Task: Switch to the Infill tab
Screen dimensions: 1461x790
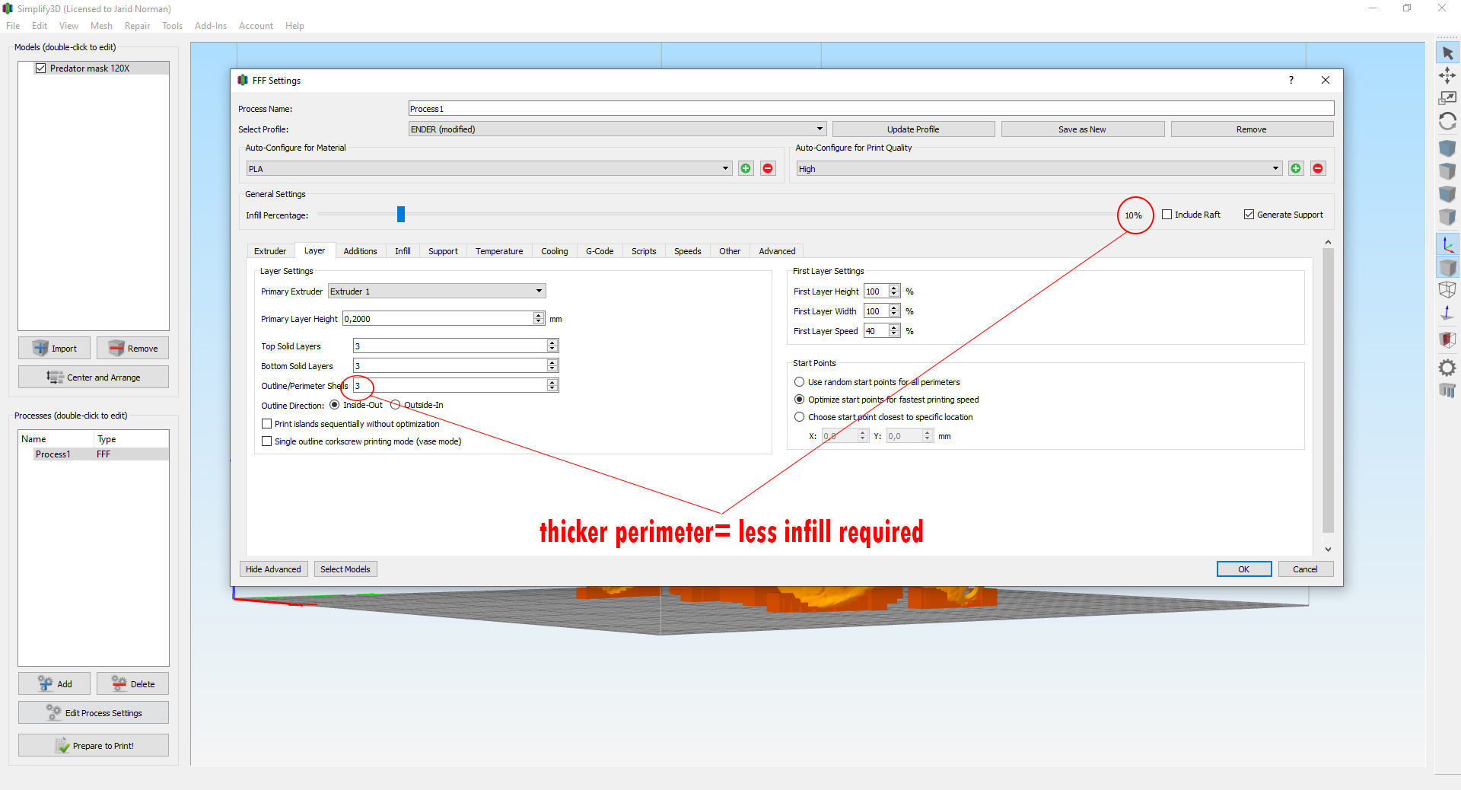Action: [x=403, y=251]
